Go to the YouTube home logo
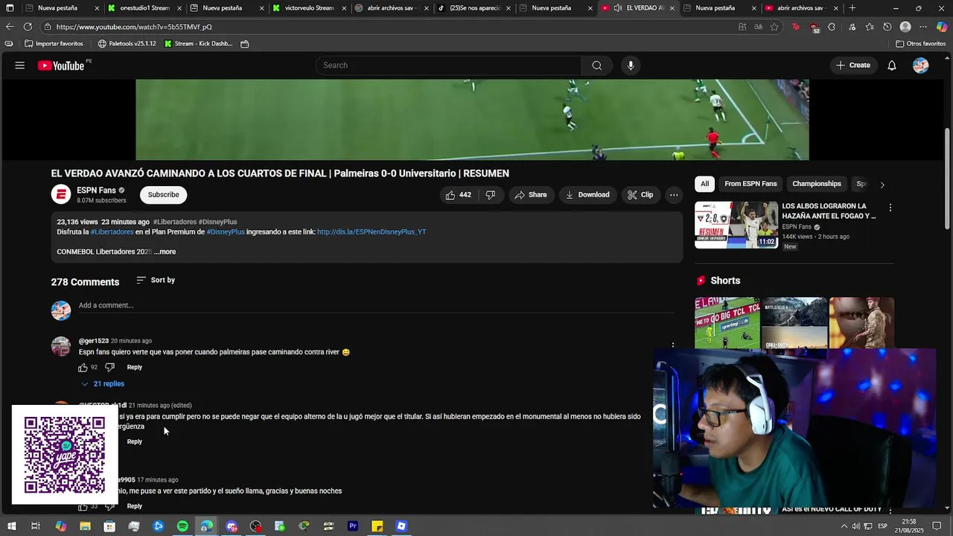 (61, 66)
